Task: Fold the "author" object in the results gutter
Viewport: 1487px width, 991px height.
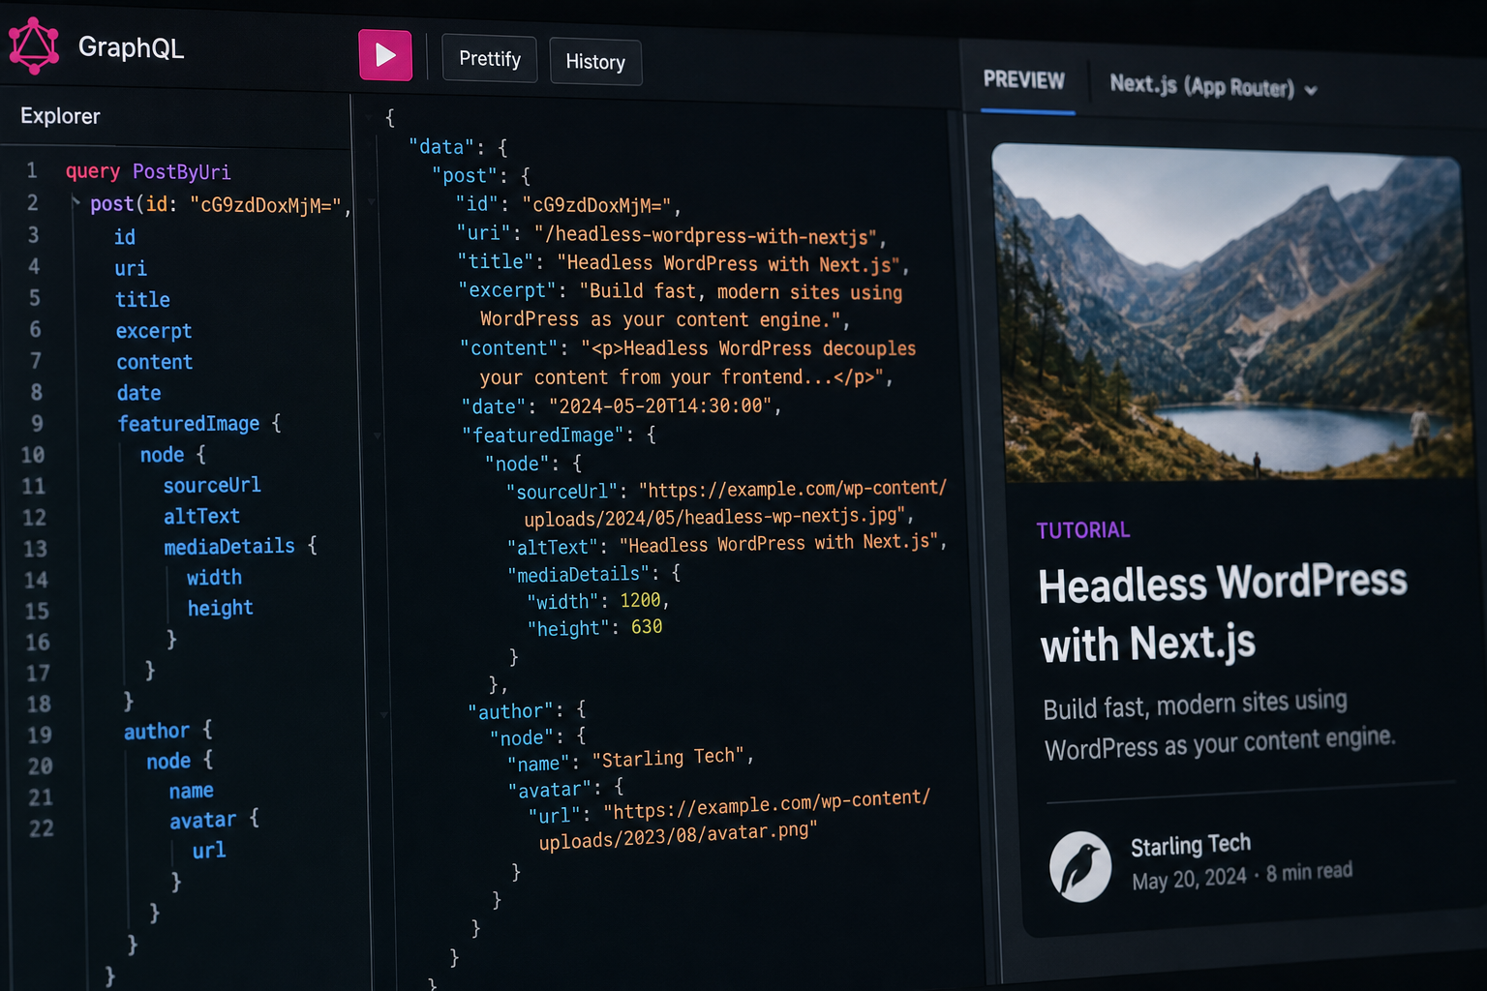Action: click(384, 714)
